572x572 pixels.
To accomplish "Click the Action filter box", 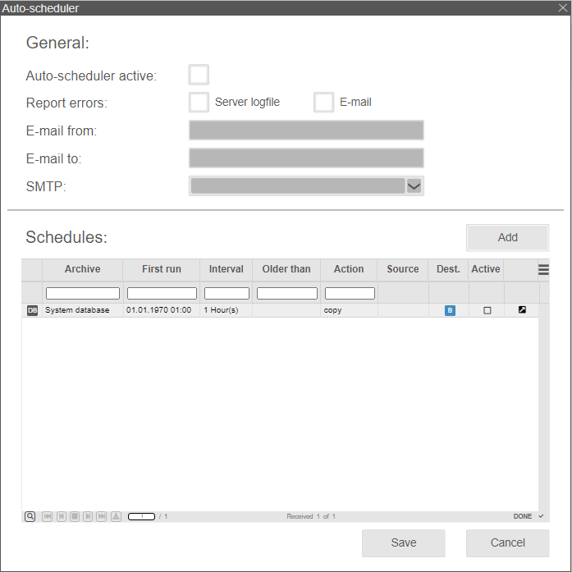I will click(350, 293).
